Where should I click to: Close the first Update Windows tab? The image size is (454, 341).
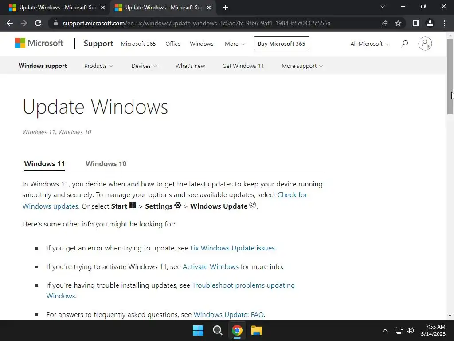pyautogui.click(x=103, y=8)
